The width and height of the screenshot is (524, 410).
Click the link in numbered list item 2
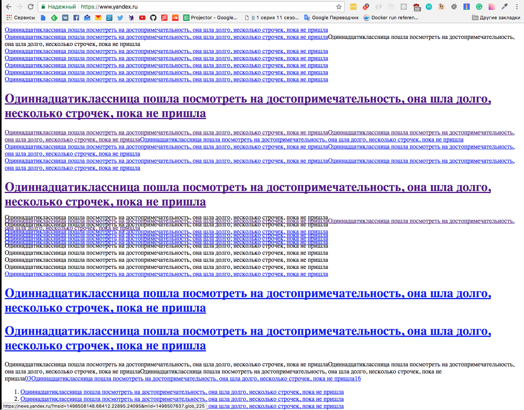tap(182, 399)
